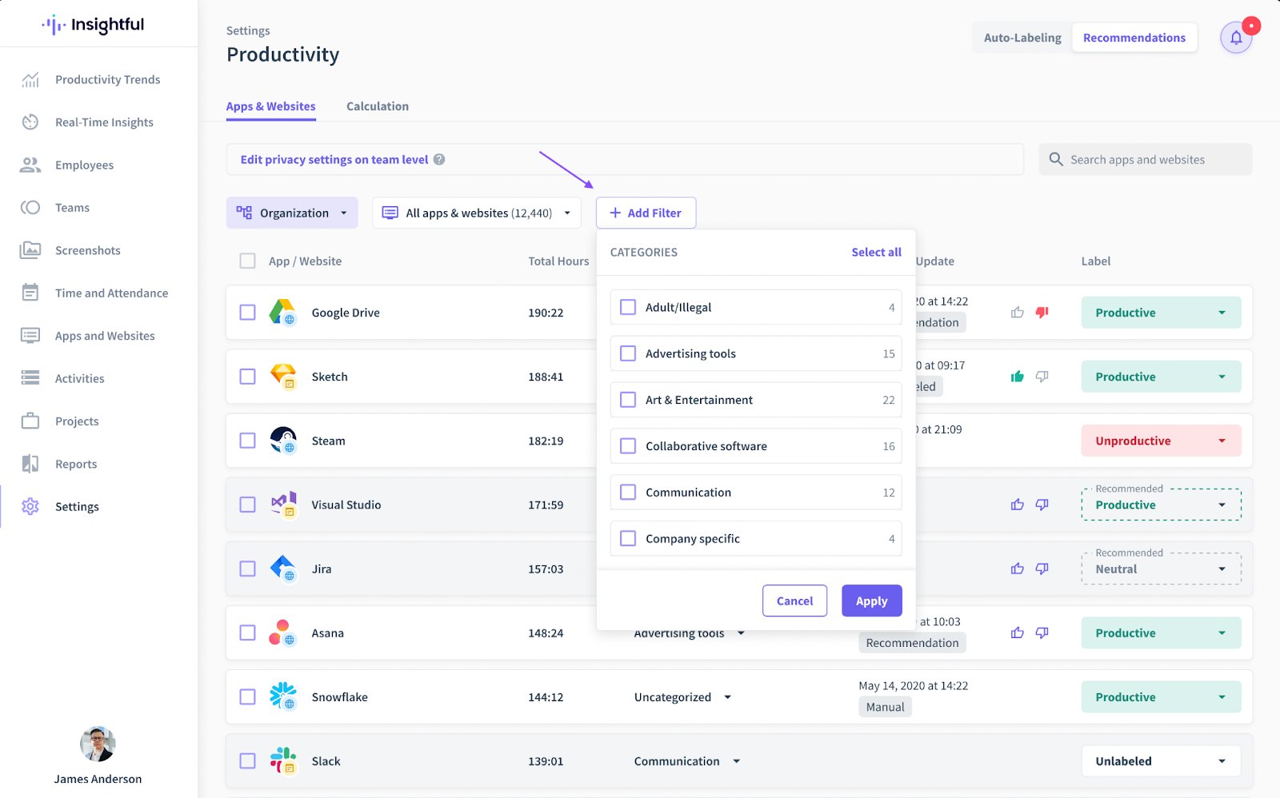Open Time and Attendance section
This screenshot has width=1280, height=798.
111,293
